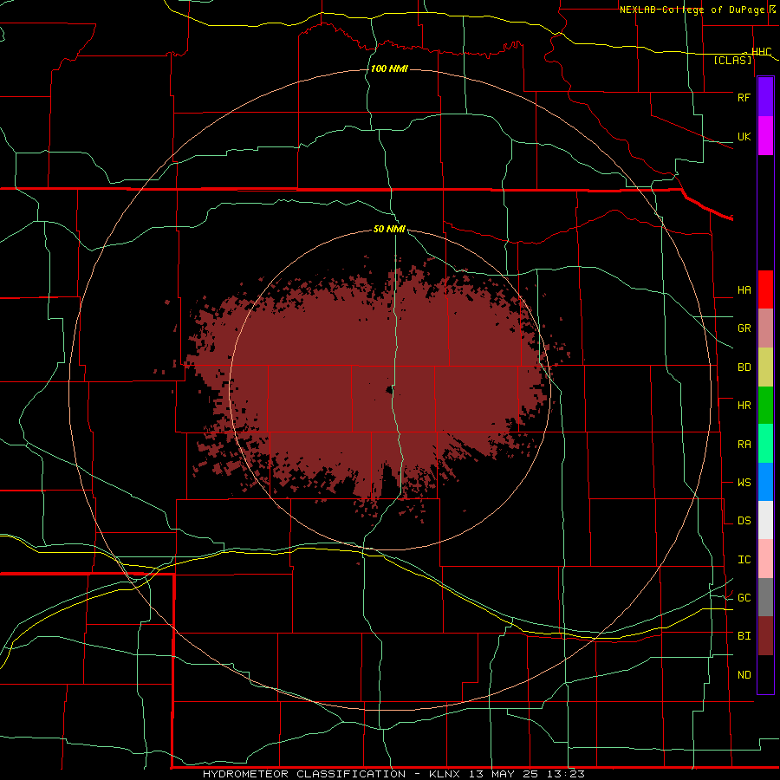Click the GC gray legend color swatch
This screenshot has width=780, height=780.
(765, 597)
